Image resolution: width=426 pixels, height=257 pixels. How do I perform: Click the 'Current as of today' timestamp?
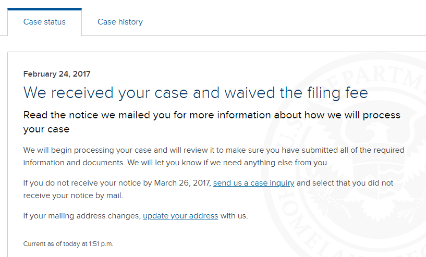(68, 244)
